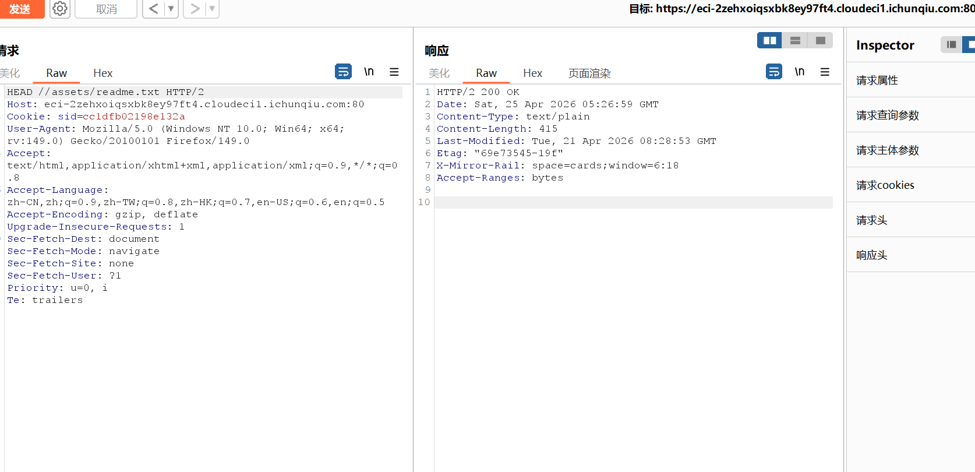The height and width of the screenshot is (472, 975).
Task: Click the Host header line
Action: point(186,104)
